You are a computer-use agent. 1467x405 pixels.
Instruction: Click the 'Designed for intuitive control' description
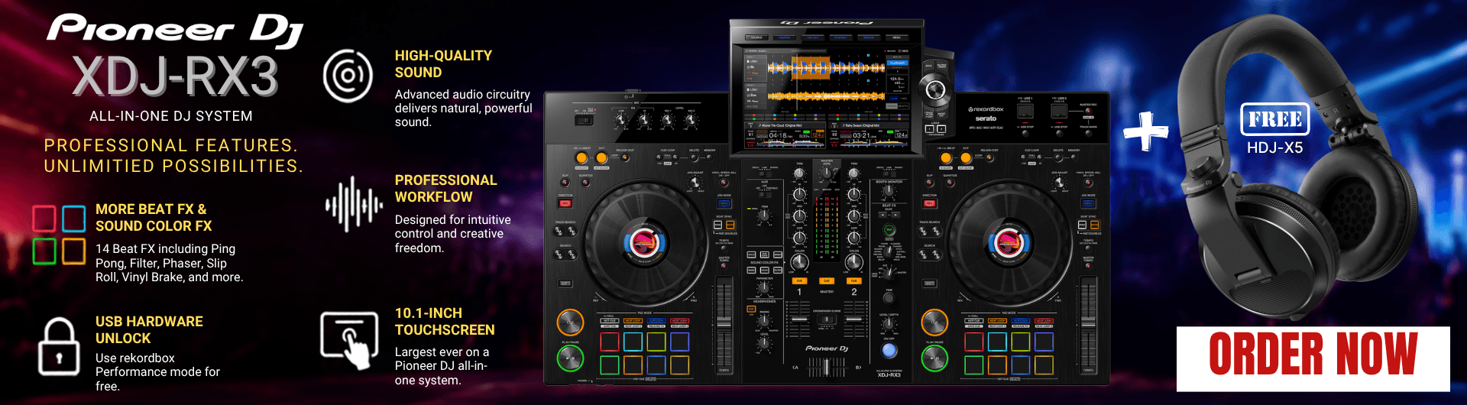coord(452,234)
